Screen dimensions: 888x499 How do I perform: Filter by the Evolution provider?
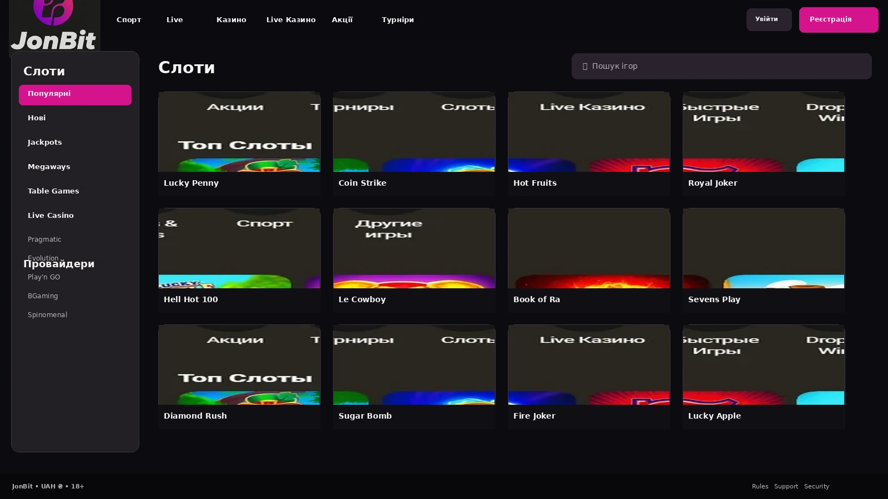pyautogui.click(x=43, y=257)
